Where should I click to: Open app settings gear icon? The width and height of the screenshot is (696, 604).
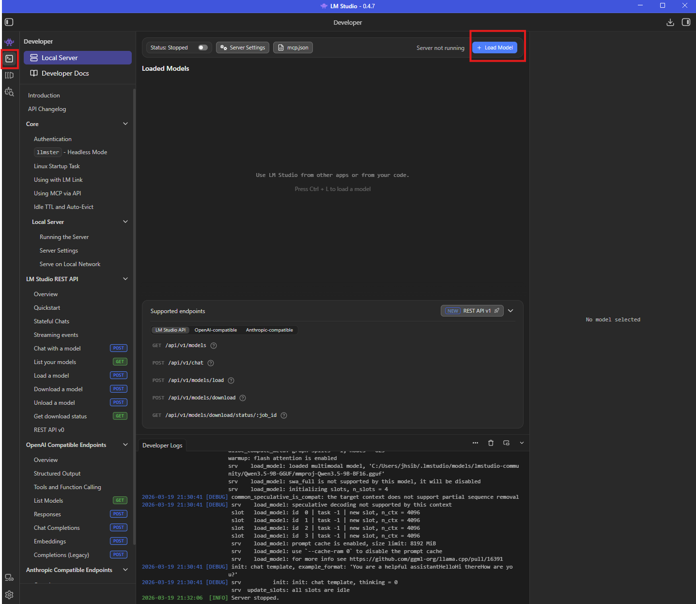(9, 595)
